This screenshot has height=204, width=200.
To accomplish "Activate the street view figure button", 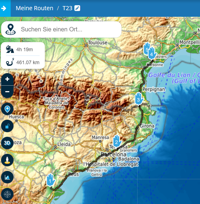I will (x=7, y=160).
